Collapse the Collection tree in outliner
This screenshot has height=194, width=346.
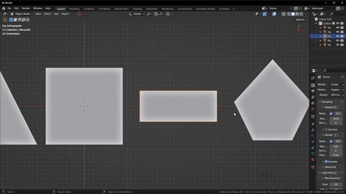[316, 23]
